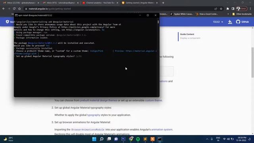
Task: Open the Other bookmarks folder
Action: coord(242,14)
